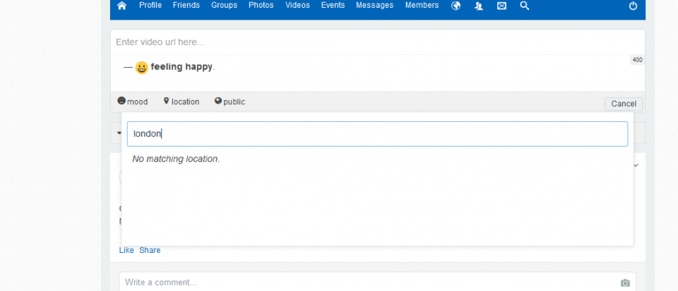
Task: Open the Photos menu item
Action: click(261, 5)
